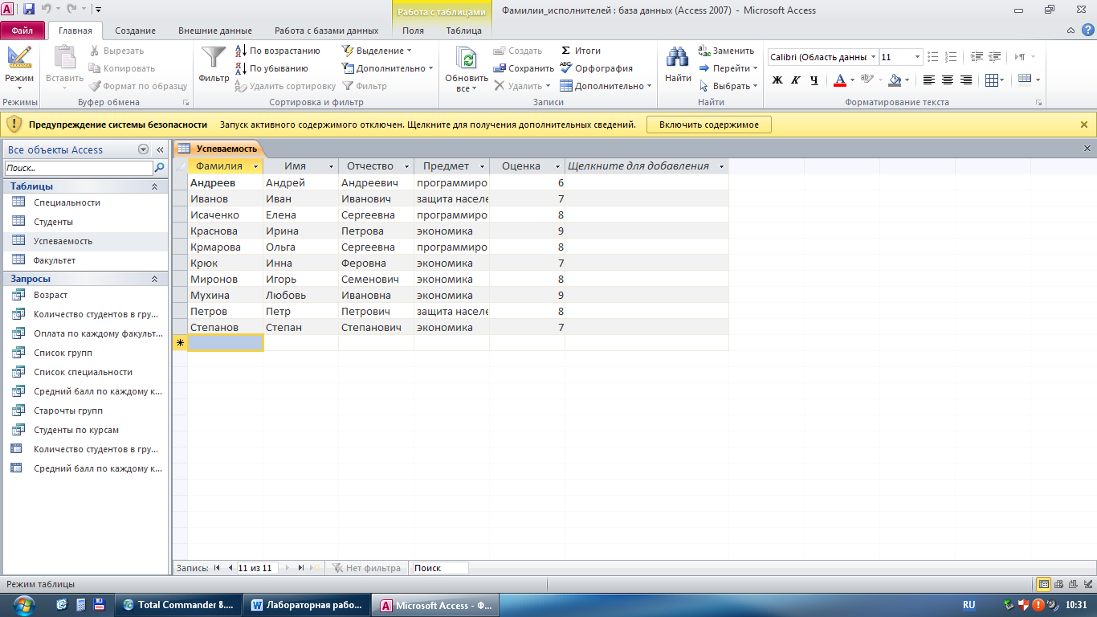Open the Студенты table

pos(86,222)
